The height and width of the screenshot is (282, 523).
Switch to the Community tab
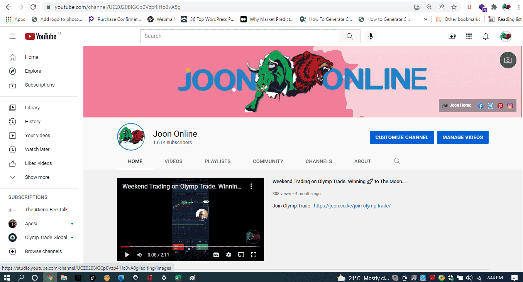pos(268,161)
